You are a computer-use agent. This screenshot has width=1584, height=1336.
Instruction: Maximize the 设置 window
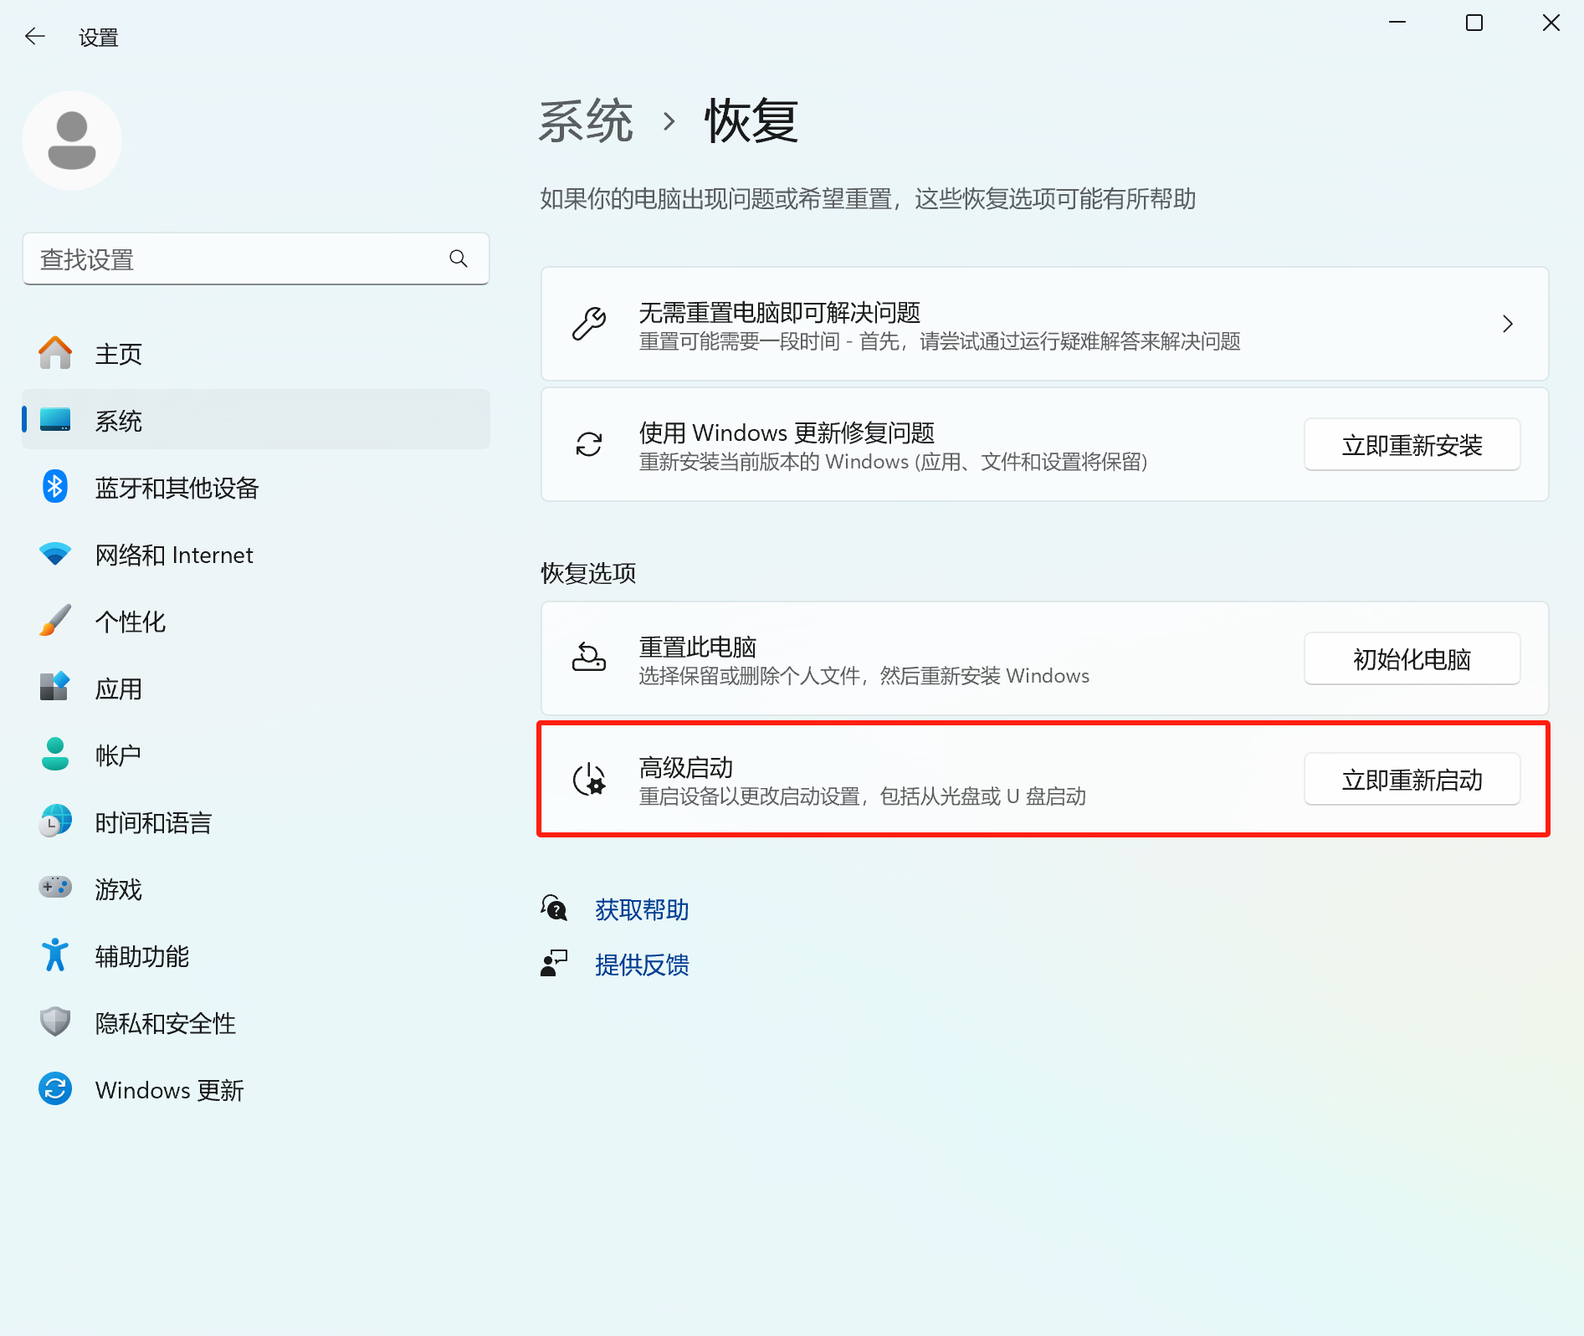(x=1474, y=23)
